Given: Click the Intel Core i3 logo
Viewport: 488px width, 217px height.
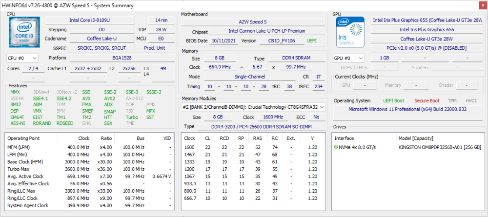Looking at the screenshot, I should click(x=24, y=32).
